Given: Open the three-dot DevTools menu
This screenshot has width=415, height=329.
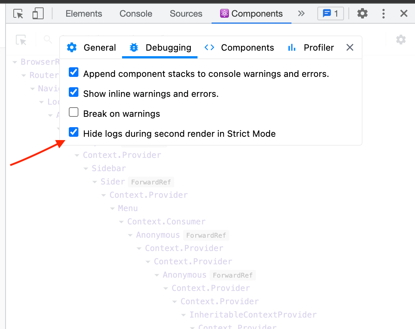Looking at the screenshot, I should tap(384, 13).
